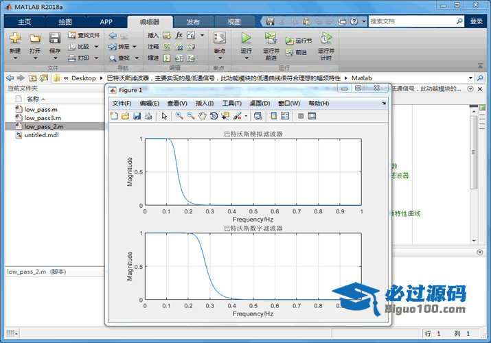Viewport: 491px width, 343px height.
Task: Click the Sign In (登录) button
Action: click(x=477, y=21)
